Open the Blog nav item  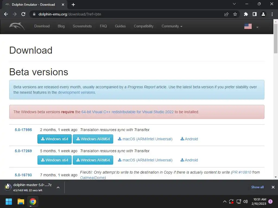click(x=61, y=26)
